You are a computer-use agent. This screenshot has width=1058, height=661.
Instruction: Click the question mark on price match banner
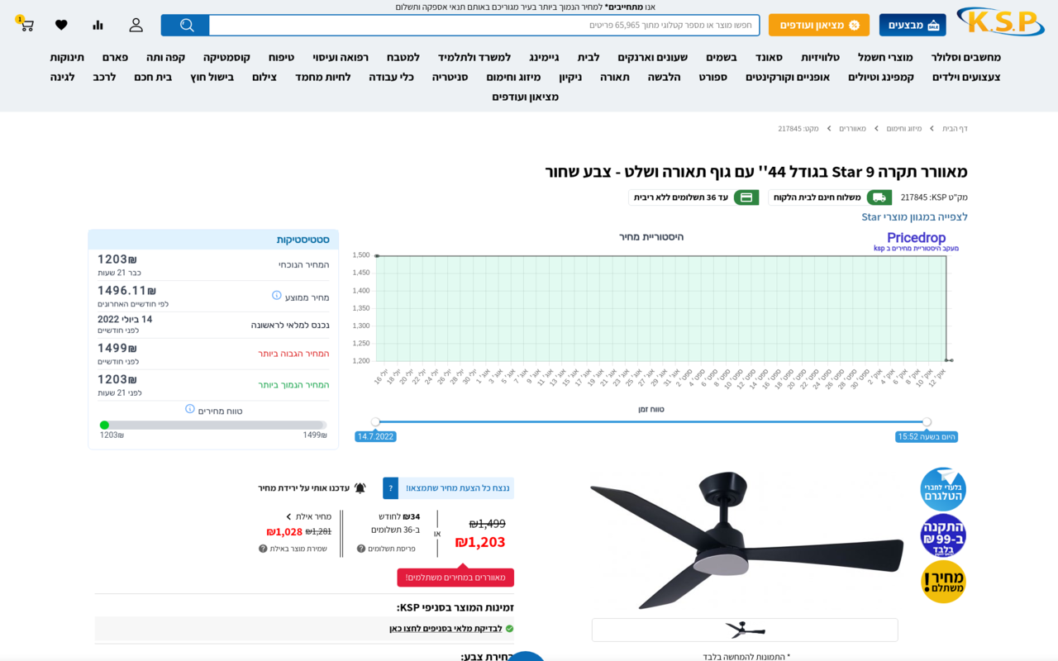tap(390, 488)
